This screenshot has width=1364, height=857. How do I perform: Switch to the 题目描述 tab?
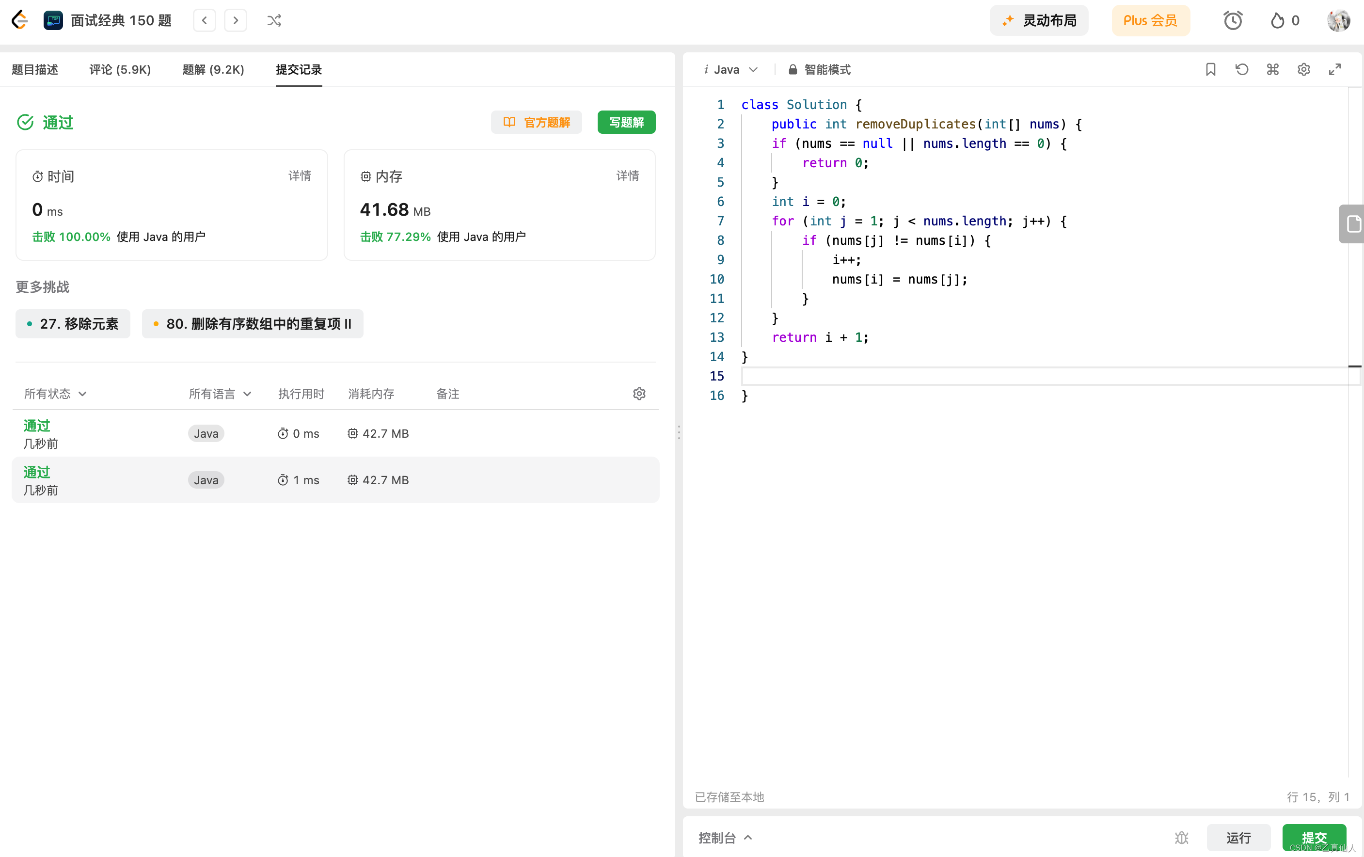34,70
